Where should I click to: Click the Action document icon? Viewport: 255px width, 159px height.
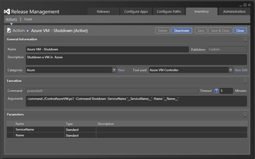click(9, 31)
